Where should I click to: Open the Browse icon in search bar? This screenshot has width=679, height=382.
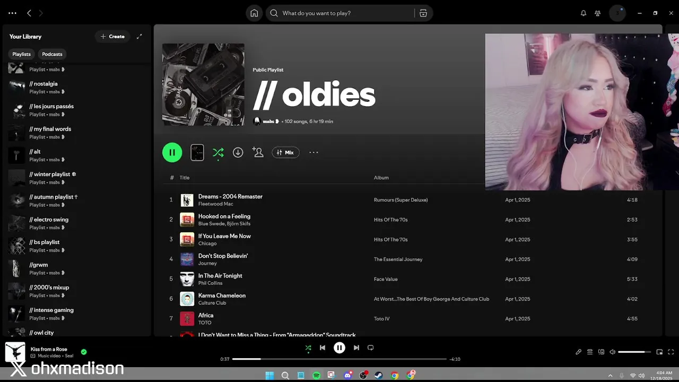(x=423, y=13)
